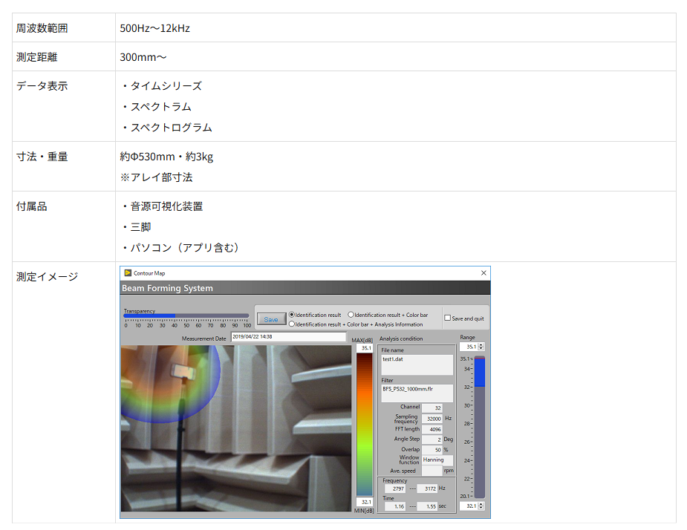Click the Filter field with BFS_PS32_1000mm.flr

(x=416, y=392)
